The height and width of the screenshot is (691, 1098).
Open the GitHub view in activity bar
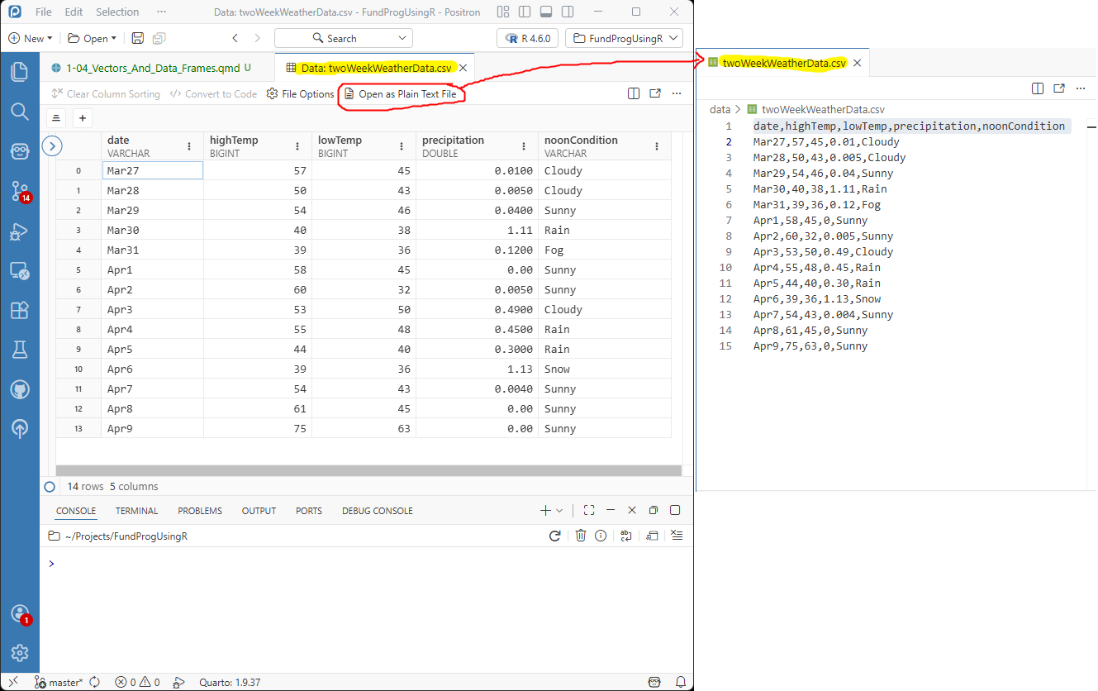click(20, 389)
